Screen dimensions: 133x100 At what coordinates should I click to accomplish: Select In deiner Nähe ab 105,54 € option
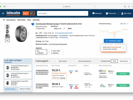(x=56, y=52)
